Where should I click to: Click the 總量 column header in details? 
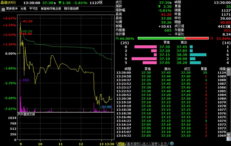(223, 69)
